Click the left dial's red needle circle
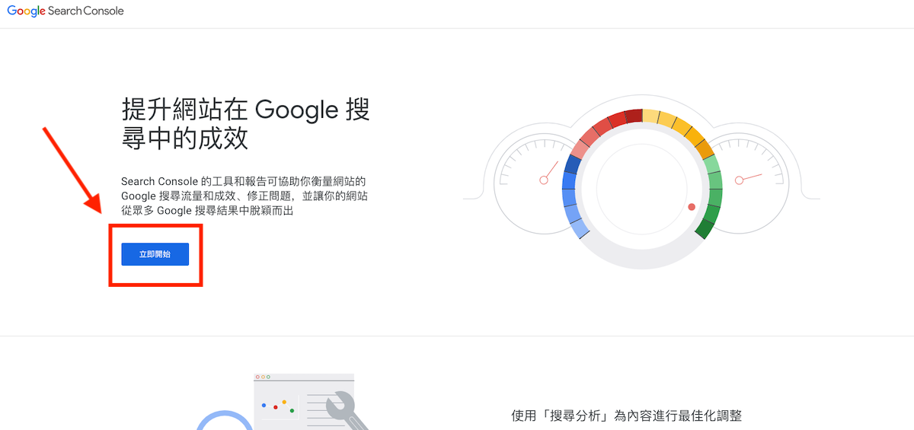 click(544, 180)
